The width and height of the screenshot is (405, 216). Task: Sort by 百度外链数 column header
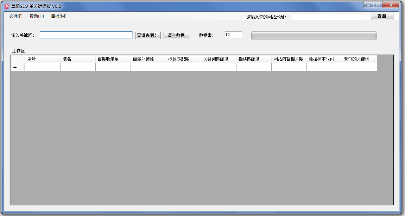[148, 59]
